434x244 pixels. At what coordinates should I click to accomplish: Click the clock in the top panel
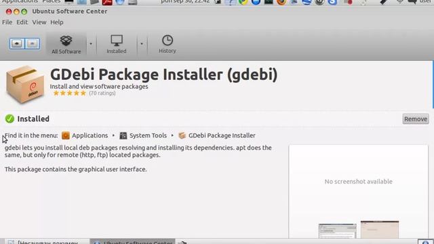pos(185,1)
